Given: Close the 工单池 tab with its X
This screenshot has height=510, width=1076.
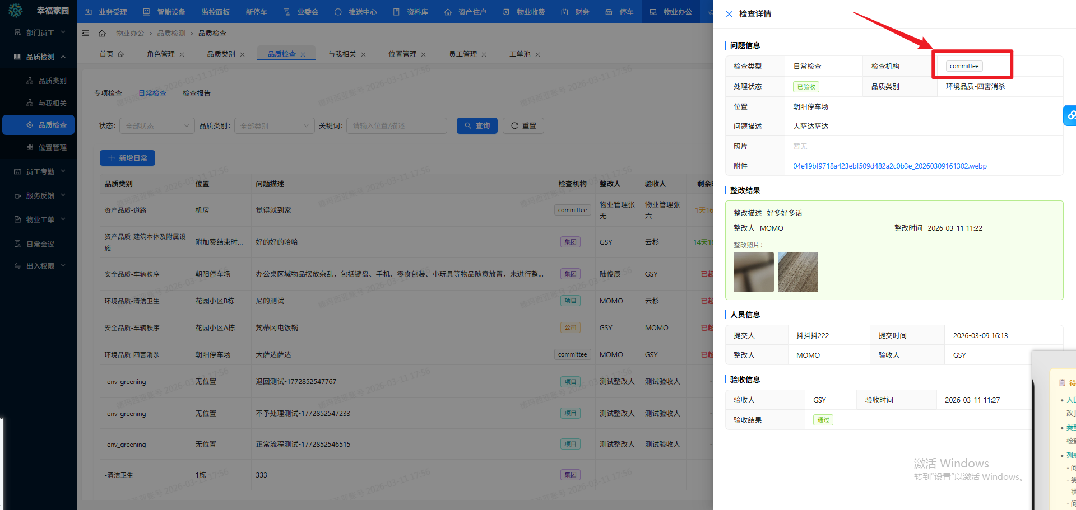Looking at the screenshot, I should (537, 55).
